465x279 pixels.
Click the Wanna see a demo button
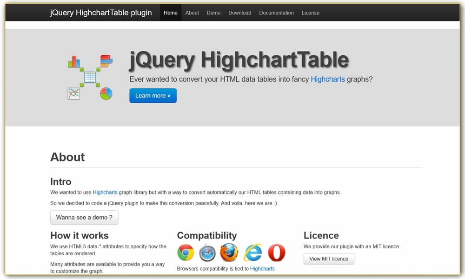(x=84, y=217)
